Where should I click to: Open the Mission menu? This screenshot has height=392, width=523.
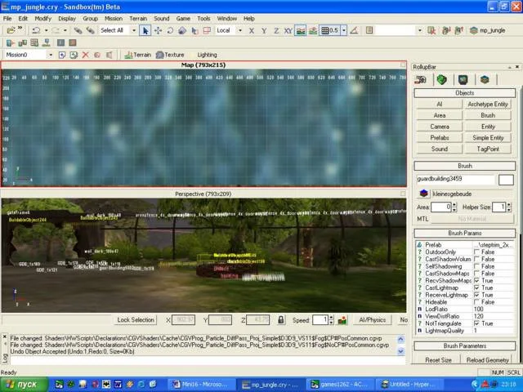click(114, 19)
